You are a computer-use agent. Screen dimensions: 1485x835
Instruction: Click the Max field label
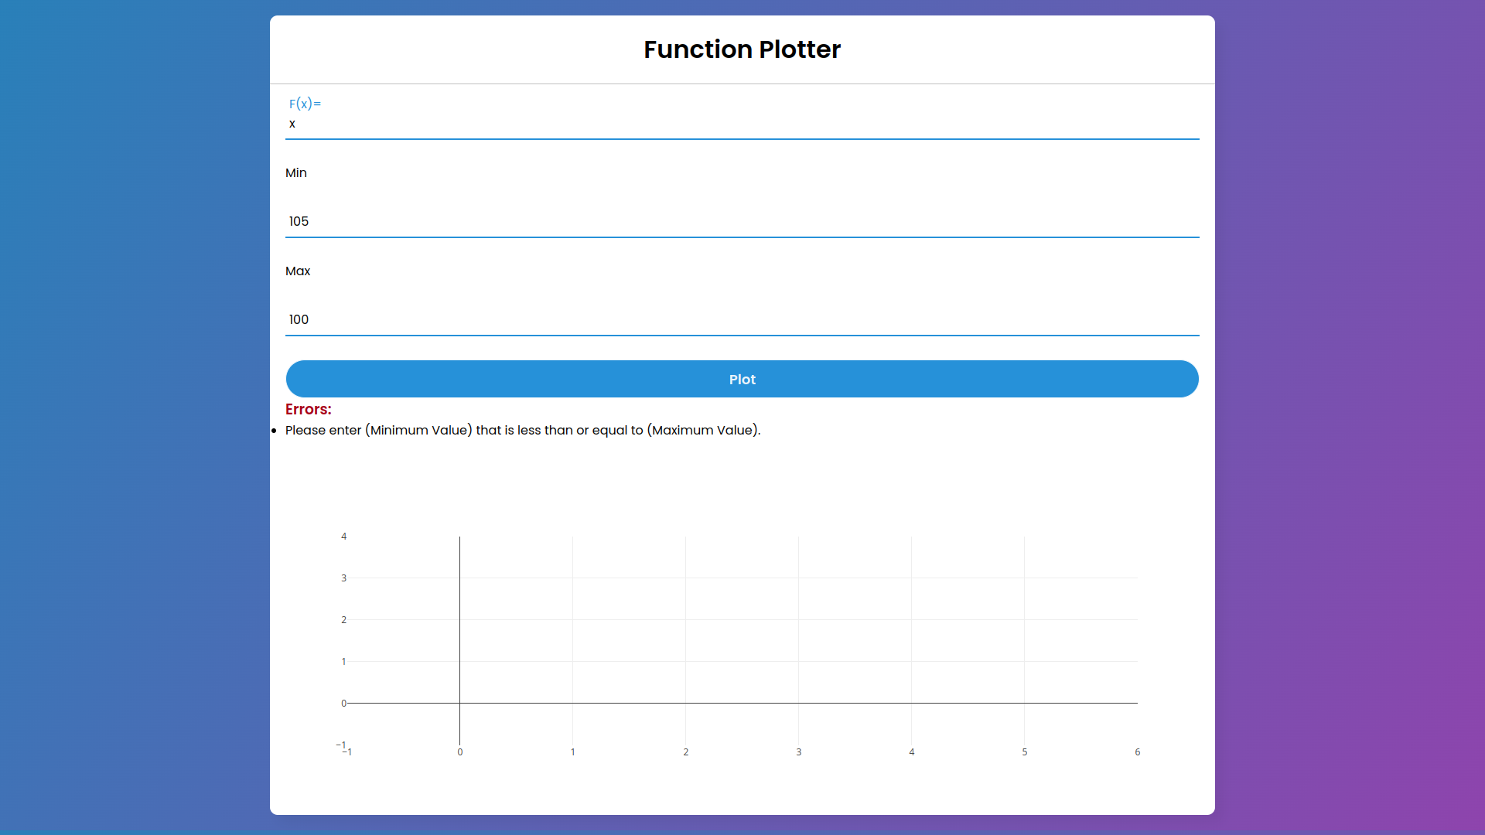click(297, 271)
